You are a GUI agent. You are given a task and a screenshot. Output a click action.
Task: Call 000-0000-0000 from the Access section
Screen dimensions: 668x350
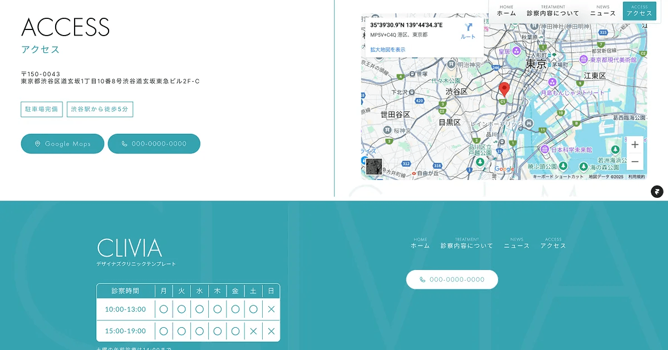tap(154, 143)
